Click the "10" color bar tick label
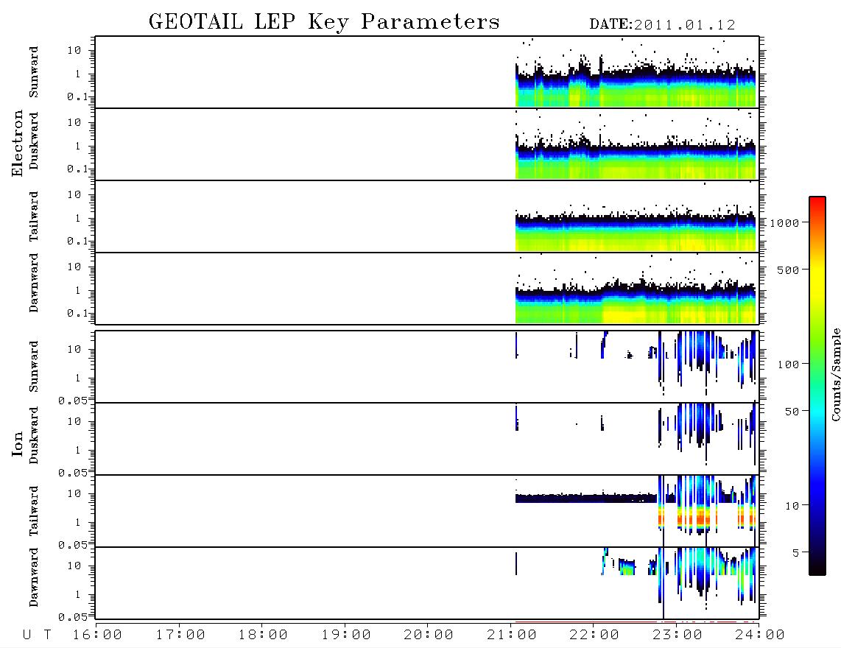This screenshot has width=841, height=648. click(792, 506)
